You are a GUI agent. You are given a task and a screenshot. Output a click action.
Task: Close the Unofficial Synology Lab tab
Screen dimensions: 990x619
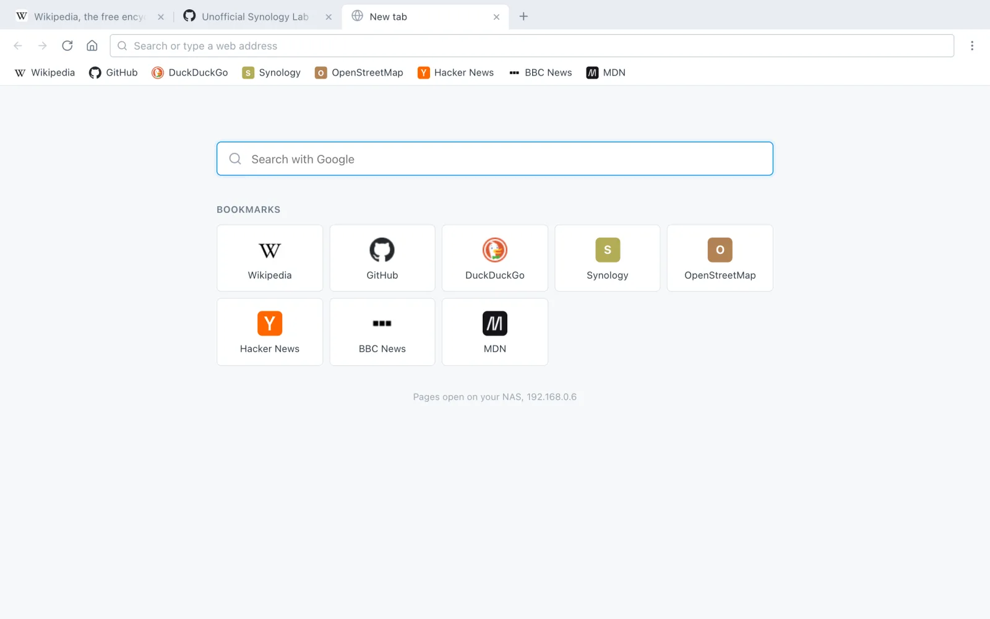tap(329, 17)
